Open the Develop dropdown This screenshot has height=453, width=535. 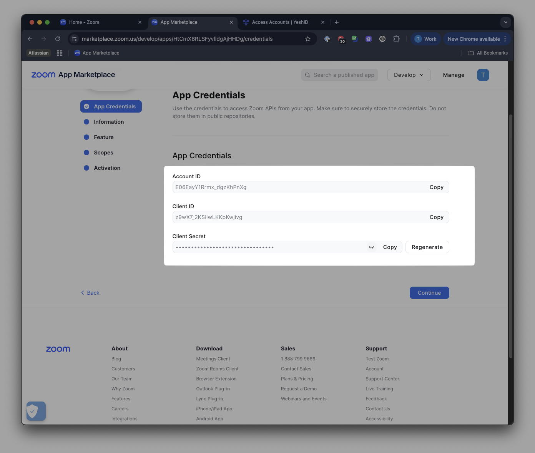[409, 75]
